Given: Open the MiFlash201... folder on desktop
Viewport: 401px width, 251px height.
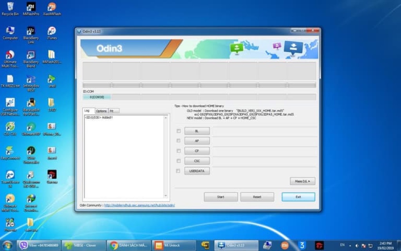Looking at the screenshot, I should click(52, 57).
